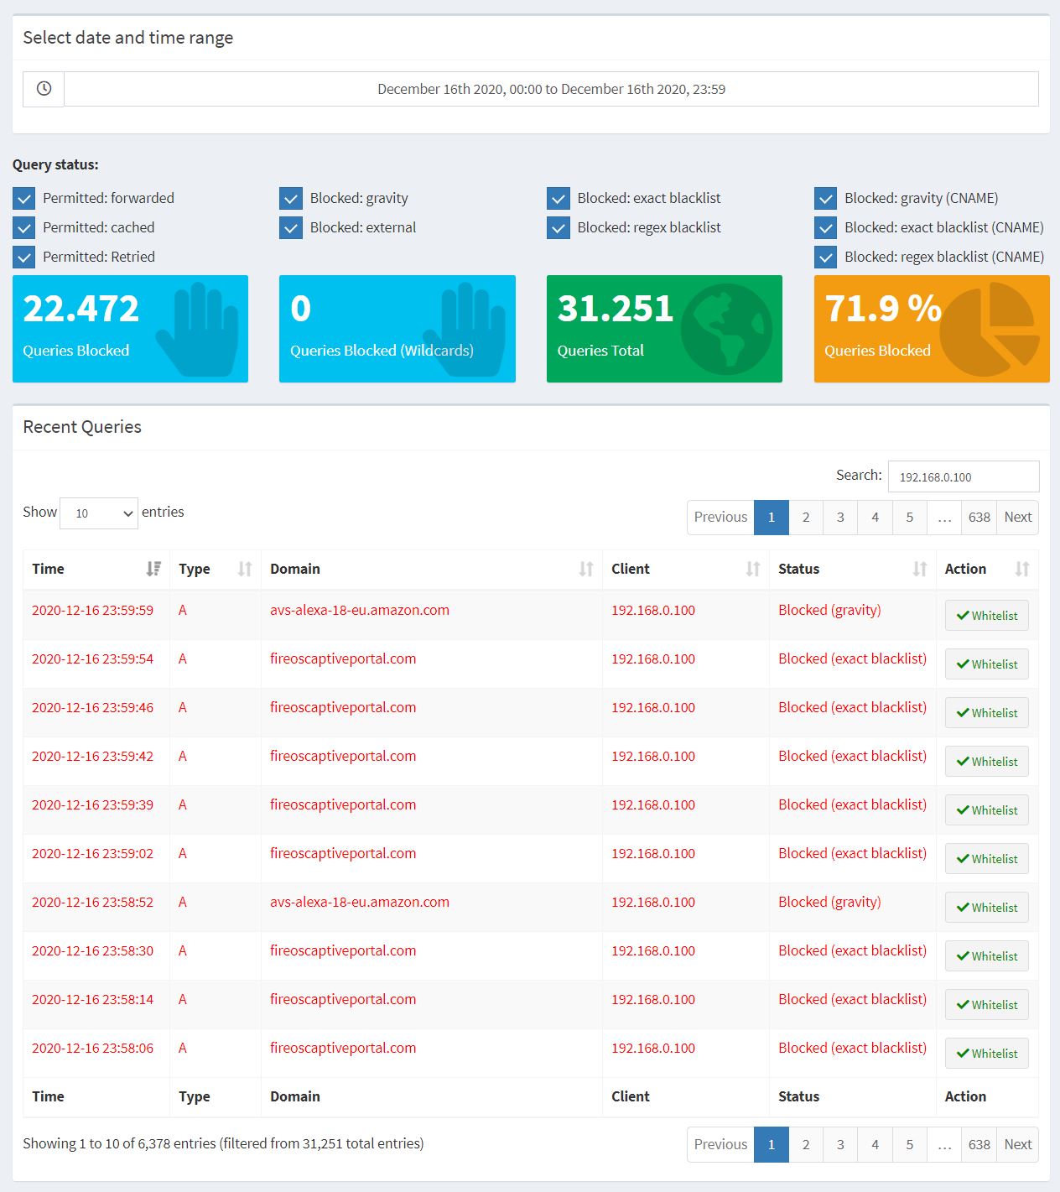This screenshot has height=1192, width=1060.
Task: Click the Domain column header
Action: click(x=432, y=569)
